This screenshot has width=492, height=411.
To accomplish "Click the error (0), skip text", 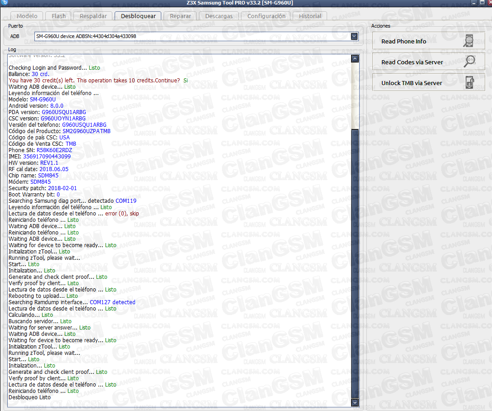I will coord(122,214).
